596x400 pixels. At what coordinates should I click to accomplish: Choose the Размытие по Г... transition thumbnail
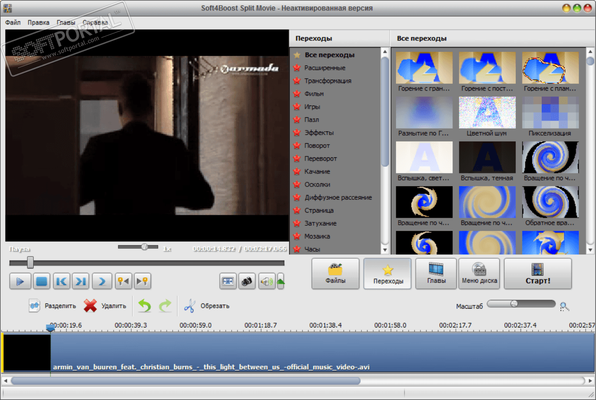pyautogui.click(x=424, y=113)
